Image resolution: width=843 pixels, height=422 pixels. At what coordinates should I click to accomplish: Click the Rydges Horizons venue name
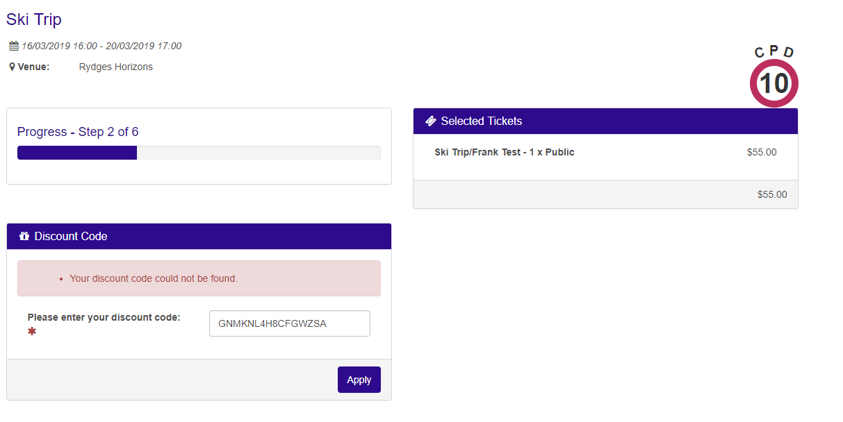[115, 67]
